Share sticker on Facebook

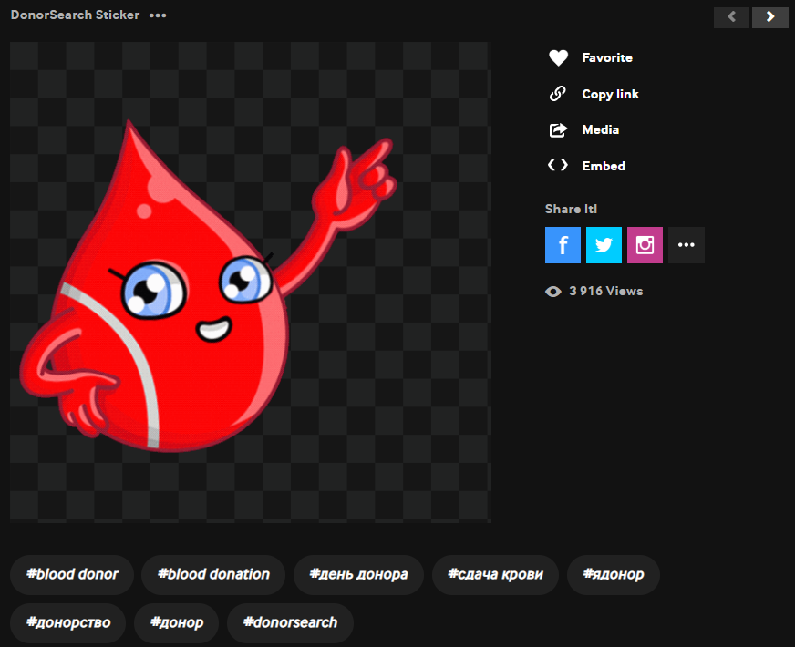click(x=563, y=245)
